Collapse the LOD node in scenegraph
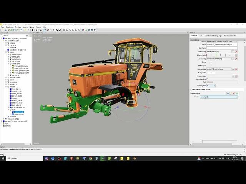Viewport: 246px width, 184px height. (x=8, y=110)
